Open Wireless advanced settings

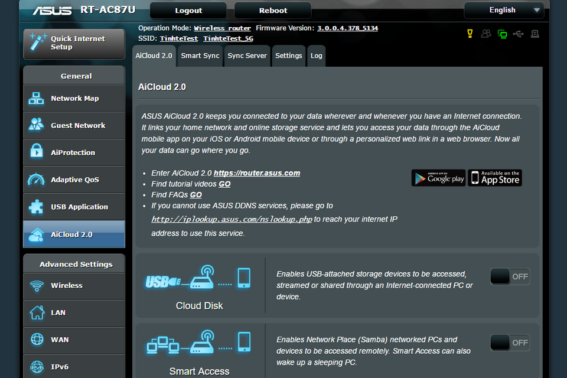click(74, 286)
